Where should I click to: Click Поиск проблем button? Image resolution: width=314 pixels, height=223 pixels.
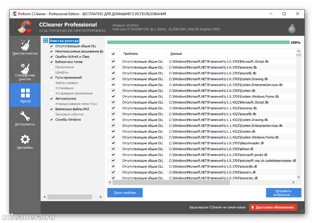[x=125, y=193]
